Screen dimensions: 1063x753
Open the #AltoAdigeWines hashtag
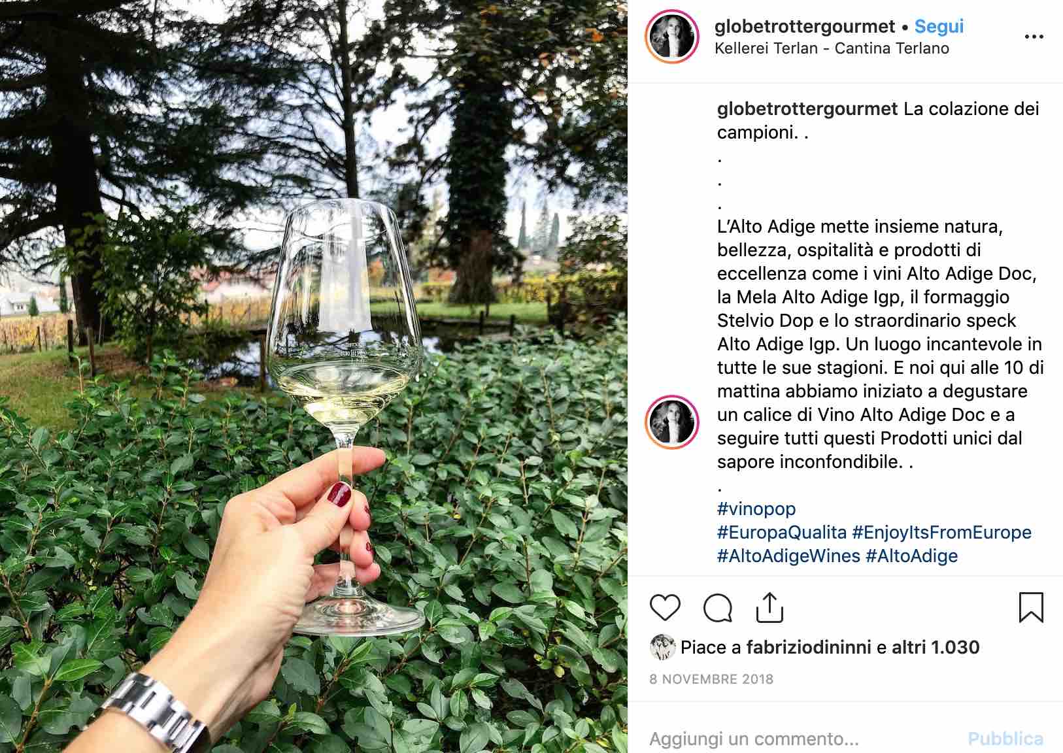[x=788, y=556]
